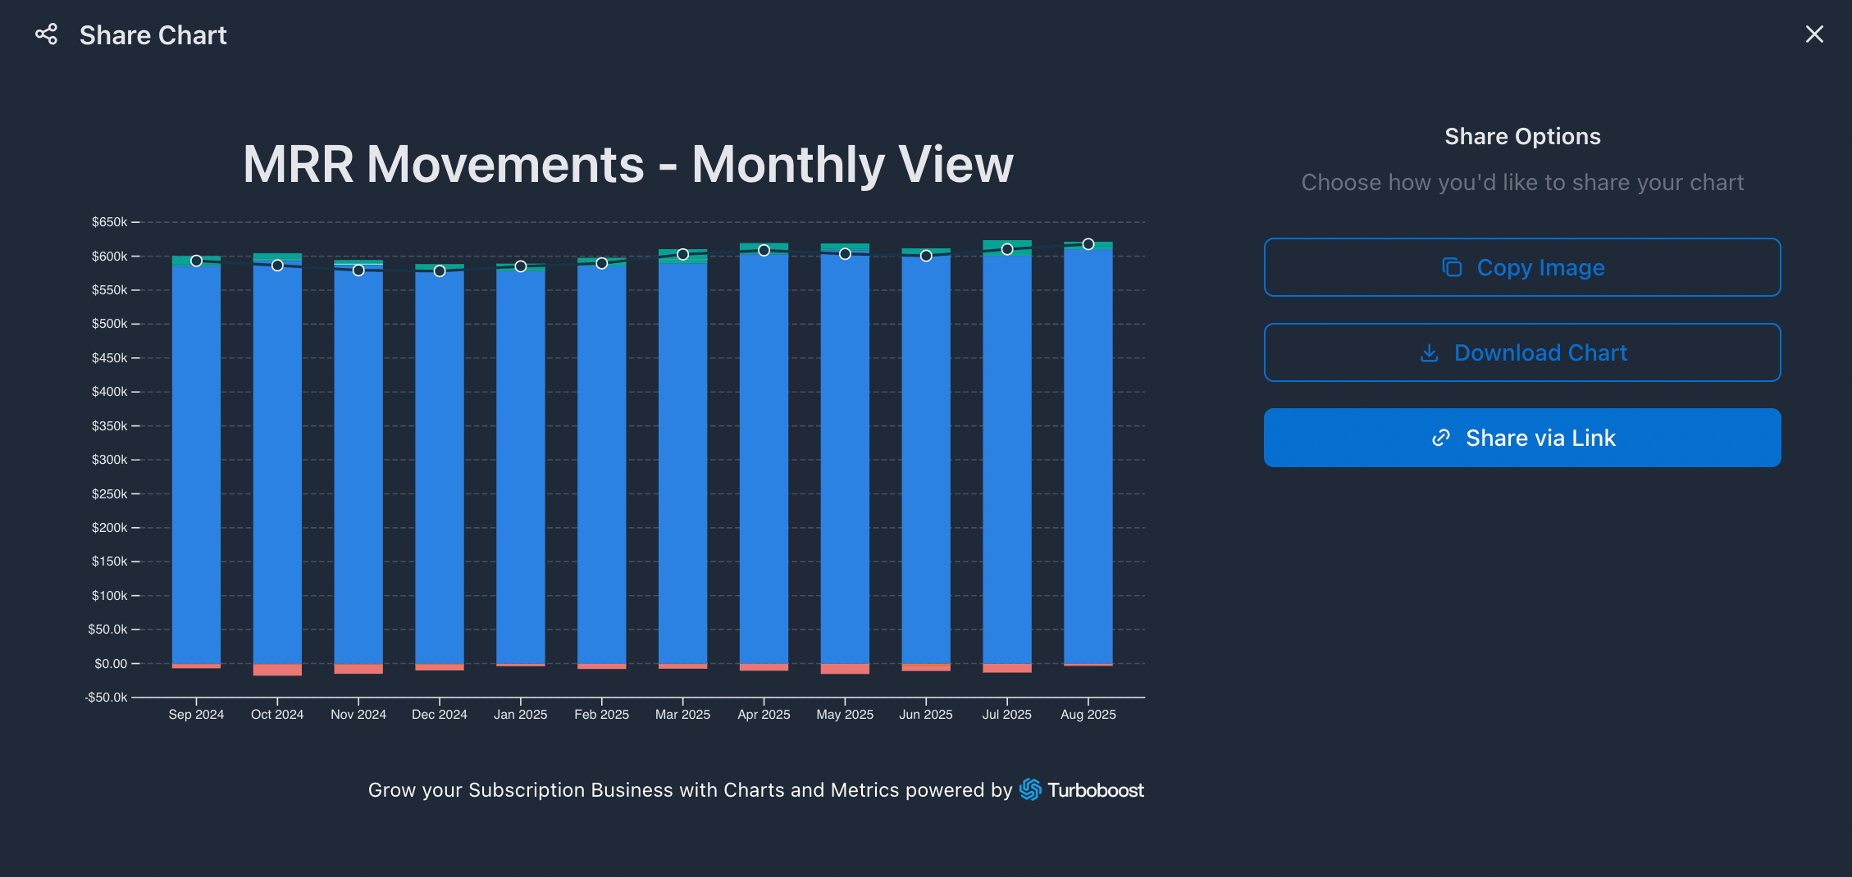Image resolution: width=1852 pixels, height=877 pixels.
Task: Click the link icon in Share via Link
Action: pos(1441,438)
